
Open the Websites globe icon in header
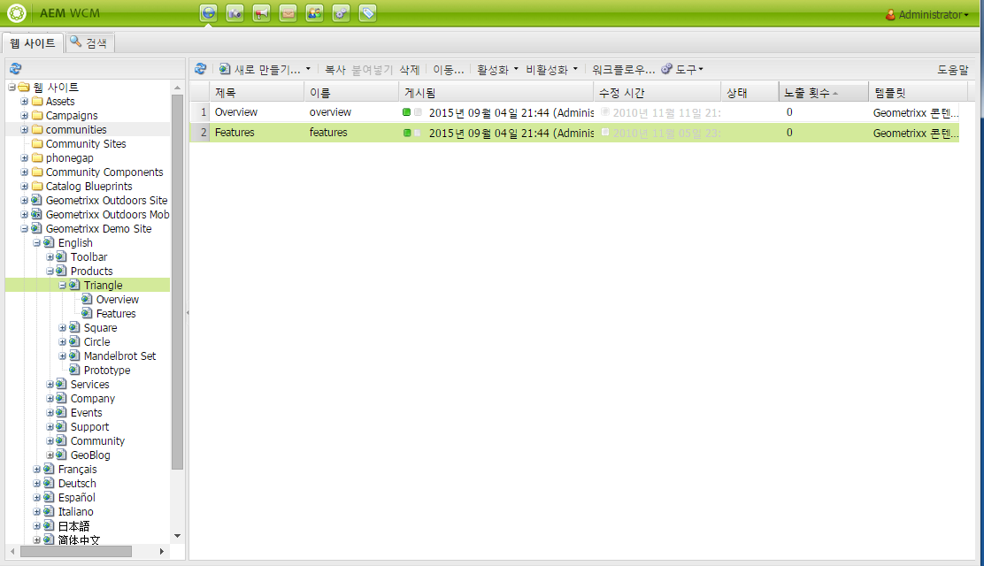click(208, 13)
